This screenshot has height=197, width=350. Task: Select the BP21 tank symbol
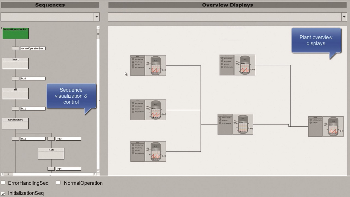click(x=245, y=65)
